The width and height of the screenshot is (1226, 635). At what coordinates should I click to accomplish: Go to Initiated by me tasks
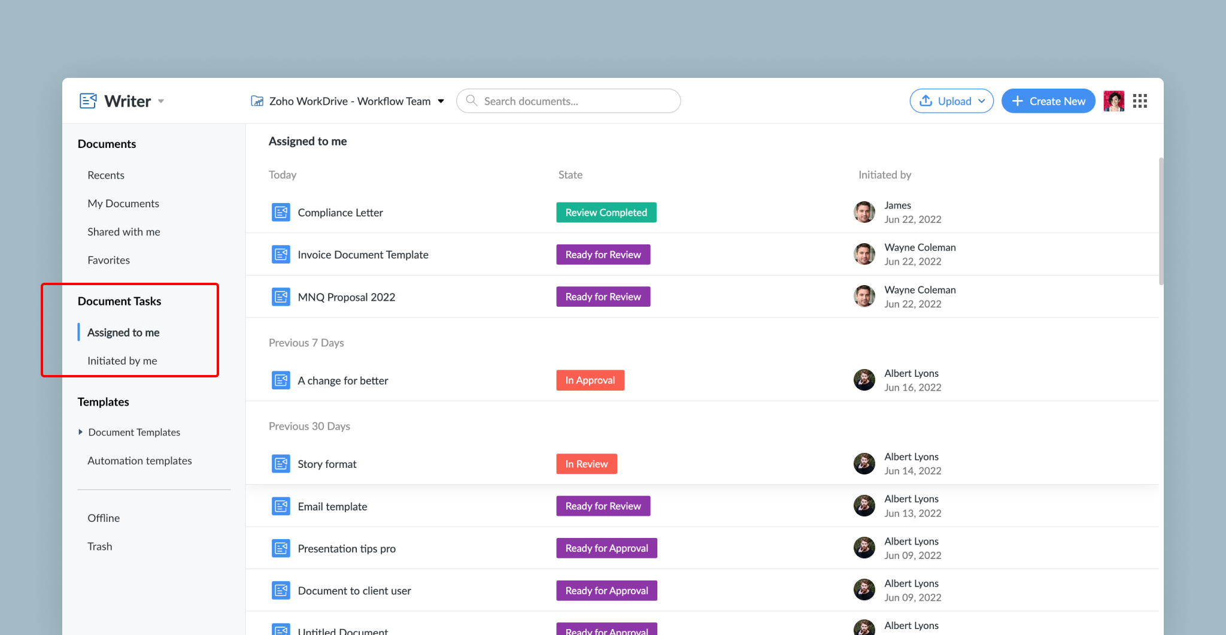point(122,361)
